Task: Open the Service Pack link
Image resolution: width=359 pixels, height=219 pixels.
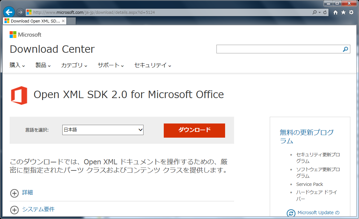Action: click(x=310, y=184)
